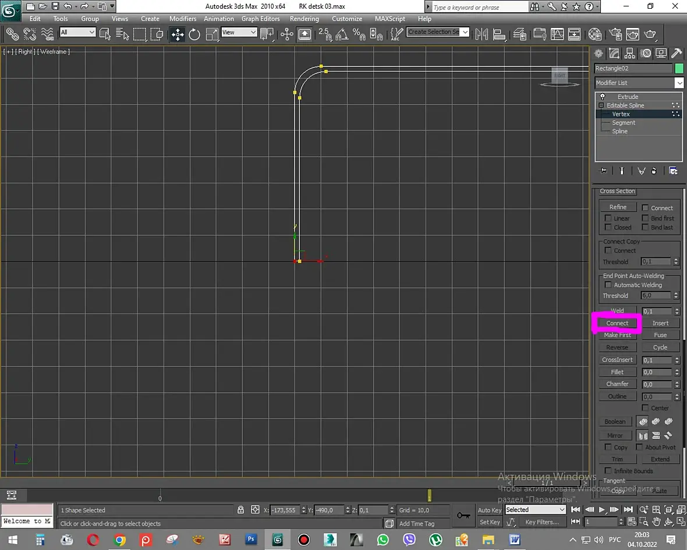The image size is (687, 550).
Task: Open the Hierarchy command panel tab
Action: pos(630,54)
